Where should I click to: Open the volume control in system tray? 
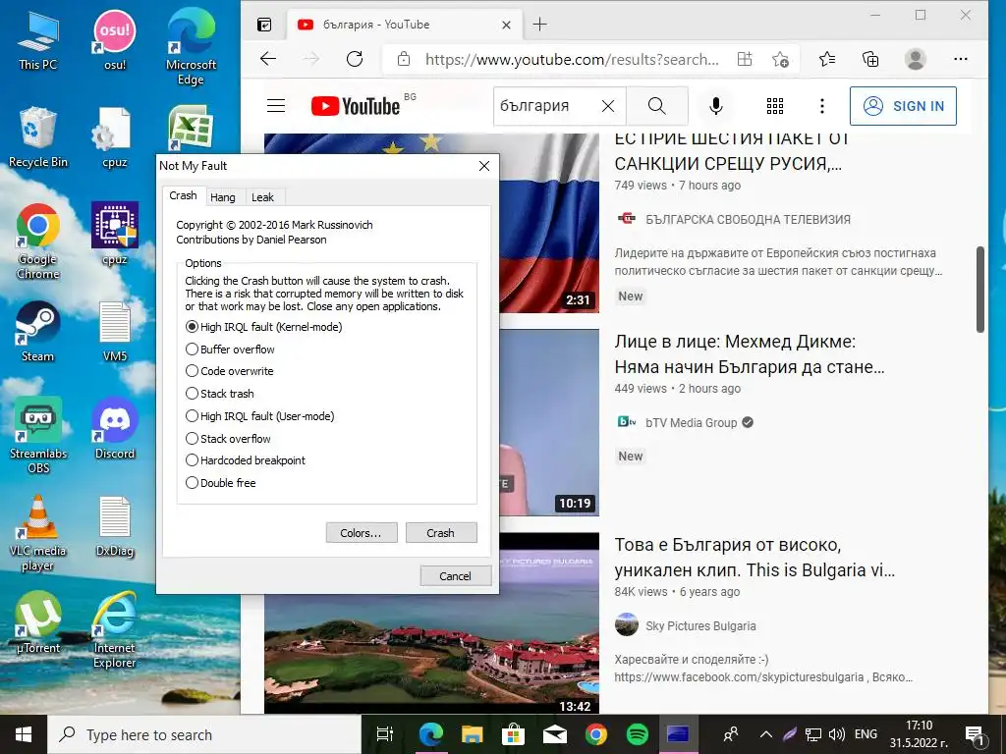(837, 734)
